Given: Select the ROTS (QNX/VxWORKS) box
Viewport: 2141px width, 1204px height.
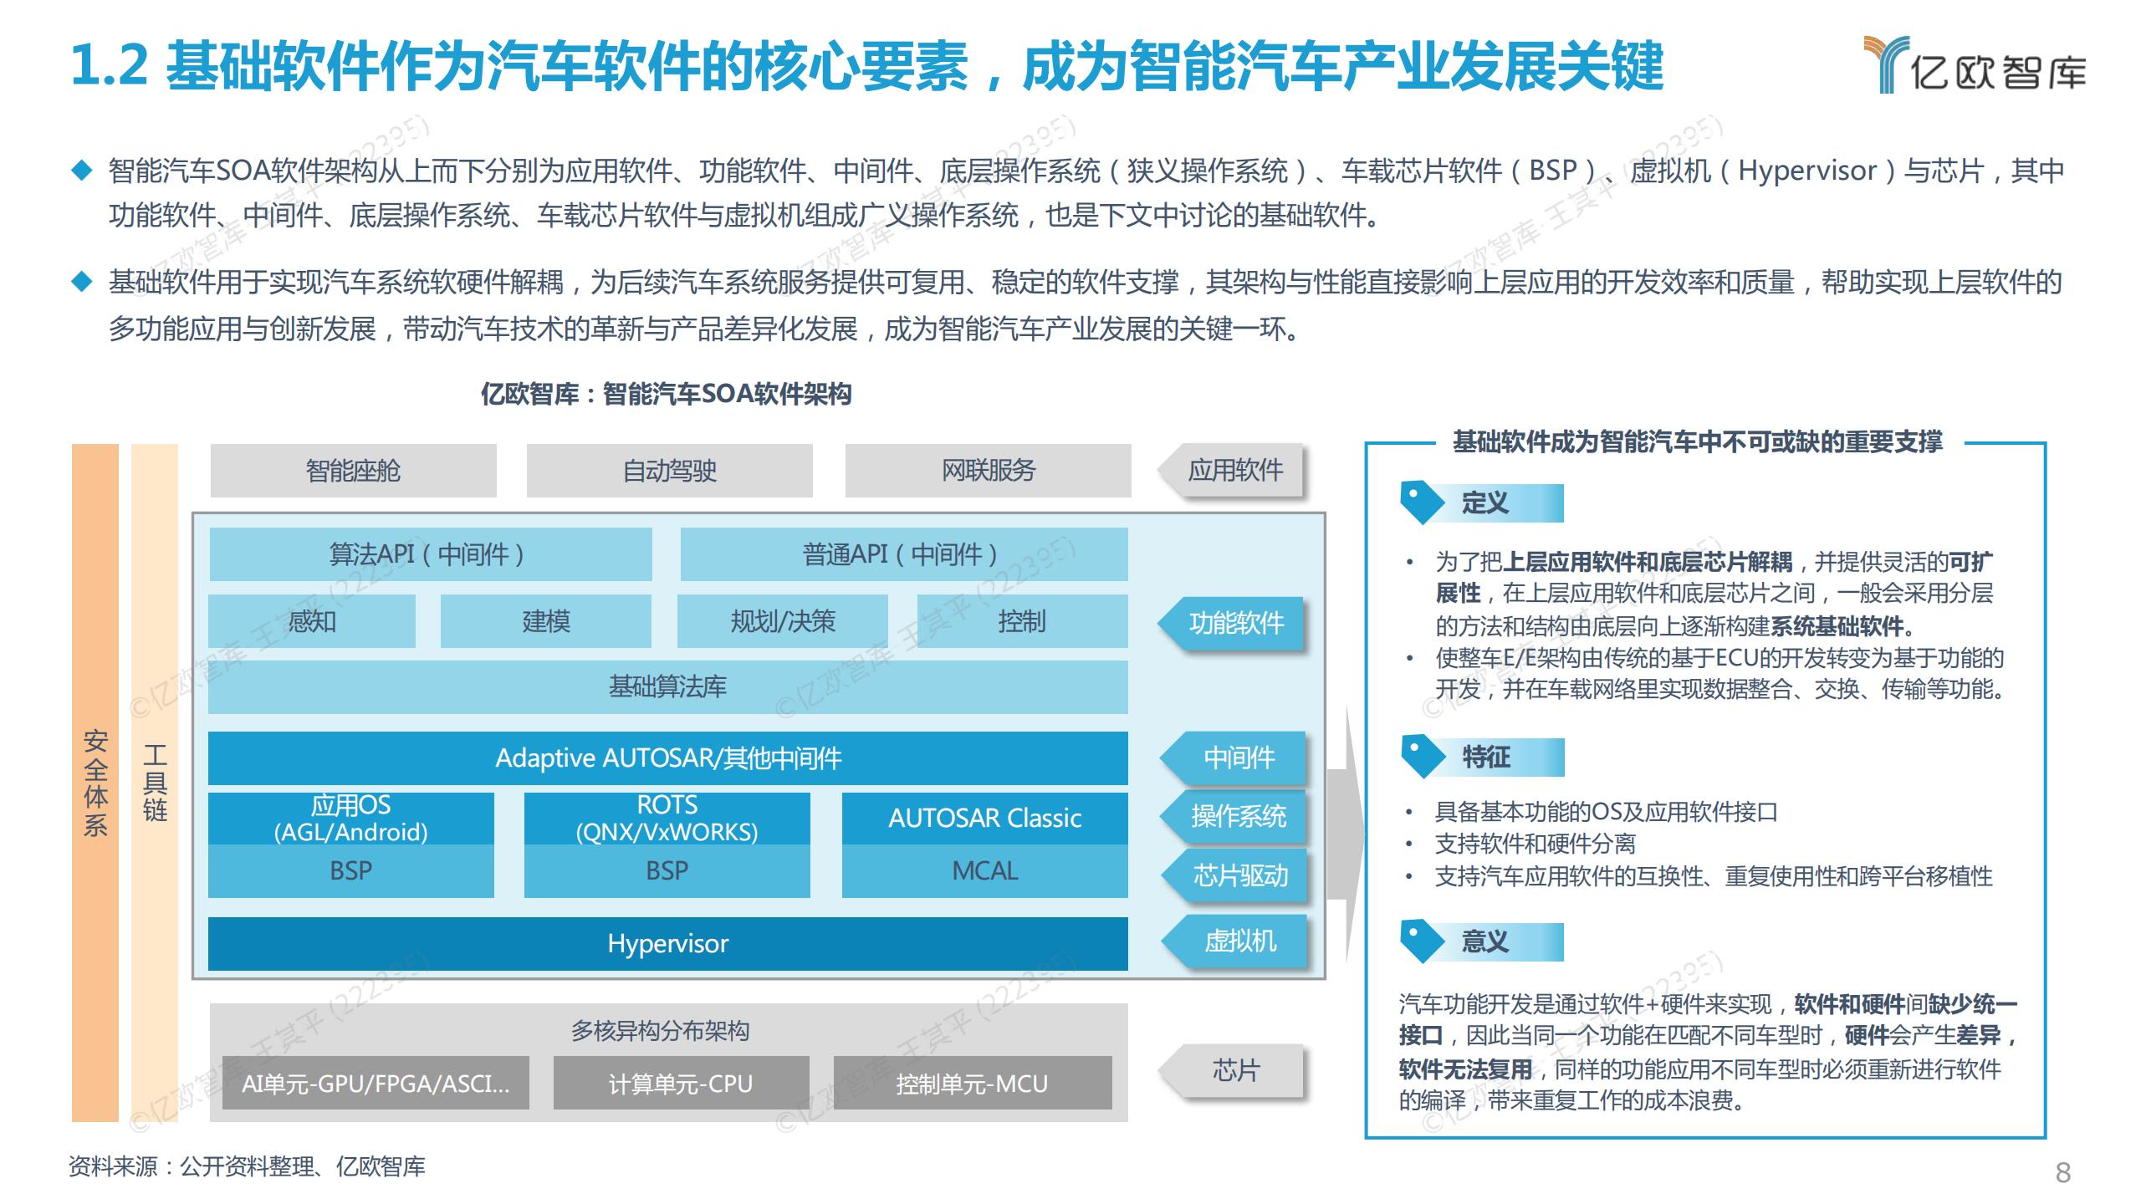Looking at the screenshot, I should [x=667, y=818].
